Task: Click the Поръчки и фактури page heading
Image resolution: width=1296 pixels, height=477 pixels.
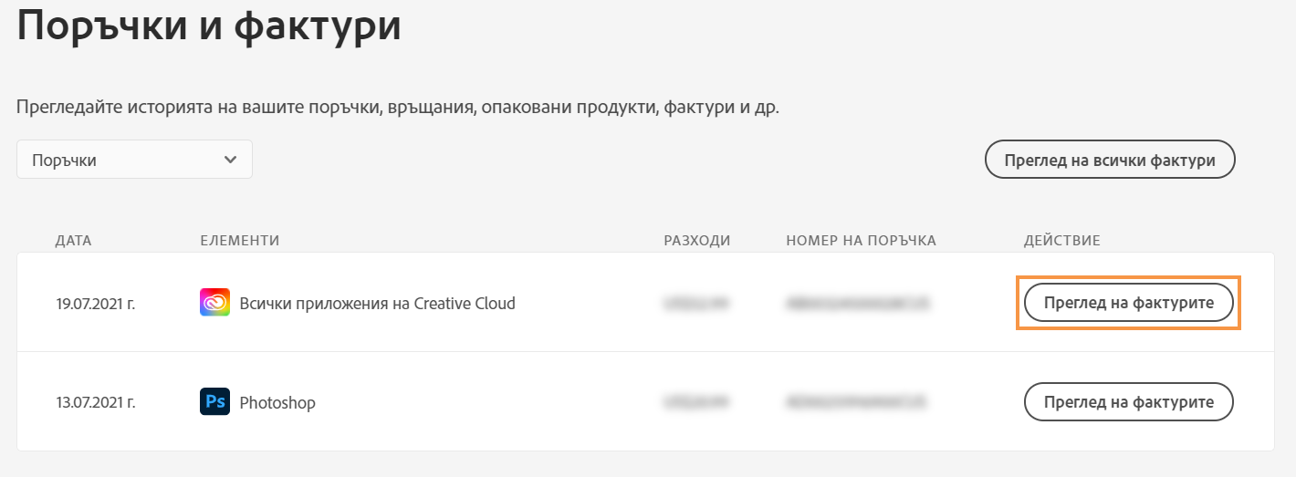Action: 209,26
